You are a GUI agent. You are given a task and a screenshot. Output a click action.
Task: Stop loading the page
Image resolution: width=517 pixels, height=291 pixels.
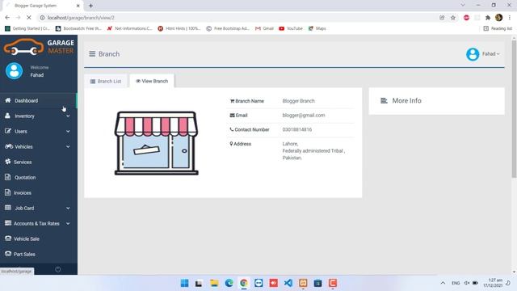click(28, 18)
